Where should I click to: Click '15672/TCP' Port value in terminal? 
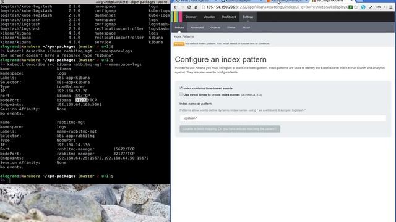pos(124,149)
